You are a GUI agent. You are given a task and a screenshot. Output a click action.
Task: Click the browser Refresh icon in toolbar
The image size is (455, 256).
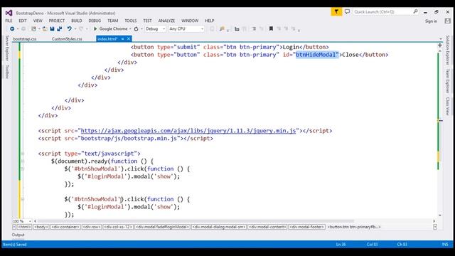[x=136, y=28]
